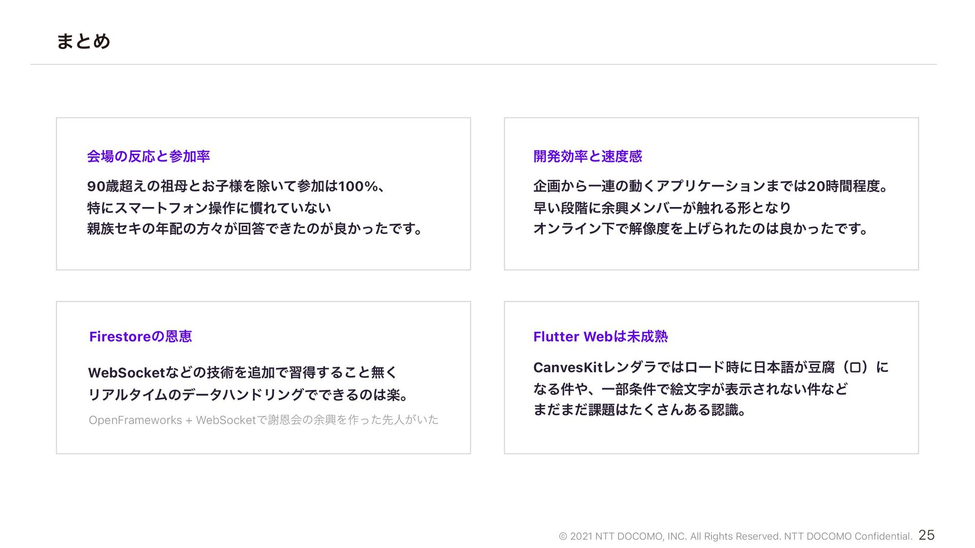Select the heading 会場の反応と参加率
Viewport: 975px width, 548px height.
[148, 156]
